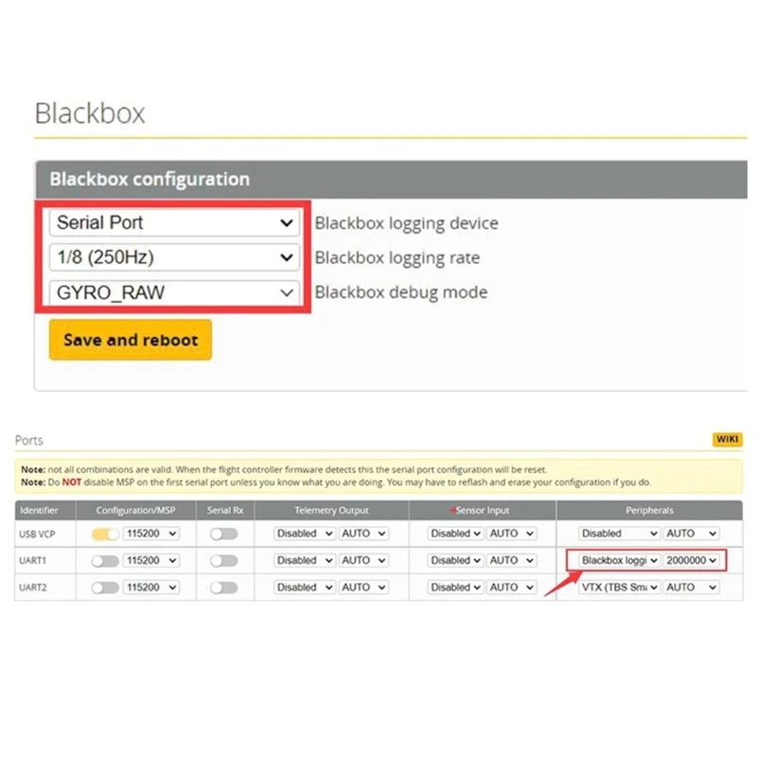Enable Configuration/MSP toggle for UART1
Screen dimensions: 757x757
(105, 560)
